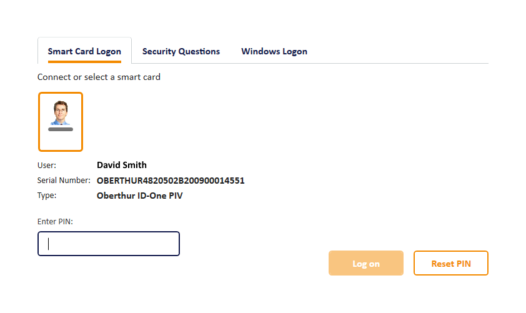Select the Smart Card Logon tab
This screenshot has width=526, height=313.
pos(84,51)
